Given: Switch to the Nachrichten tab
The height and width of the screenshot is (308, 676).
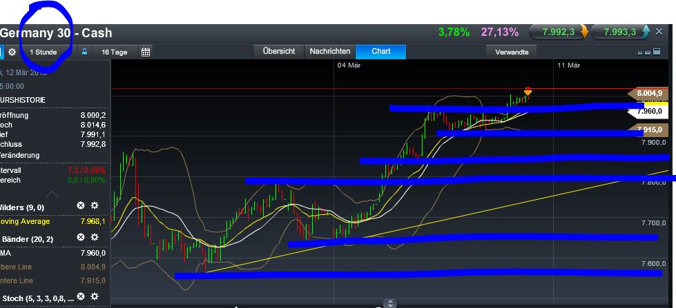Looking at the screenshot, I should click(x=330, y=51).
